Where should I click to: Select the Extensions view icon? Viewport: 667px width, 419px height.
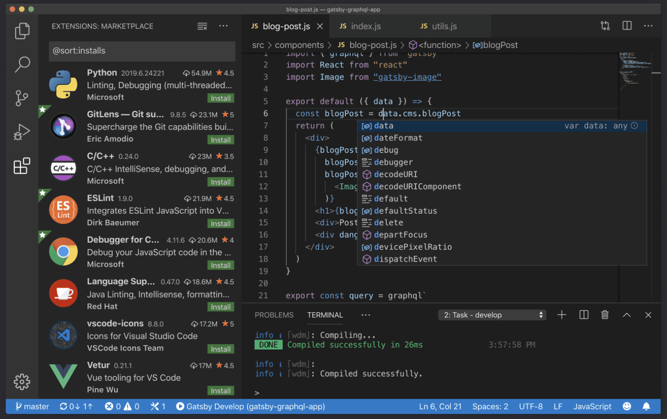point(22,166)
